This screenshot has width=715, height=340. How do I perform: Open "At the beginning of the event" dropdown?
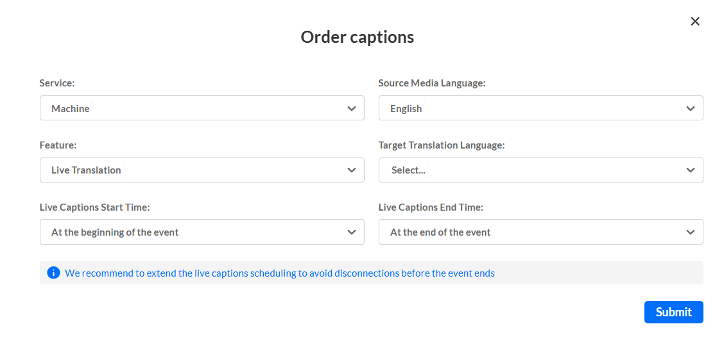point(193,232)
